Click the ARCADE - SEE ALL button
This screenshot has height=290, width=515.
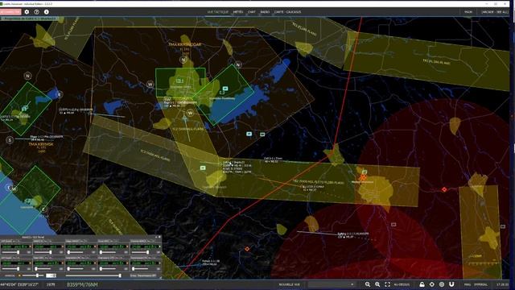(x=495, y=12)
